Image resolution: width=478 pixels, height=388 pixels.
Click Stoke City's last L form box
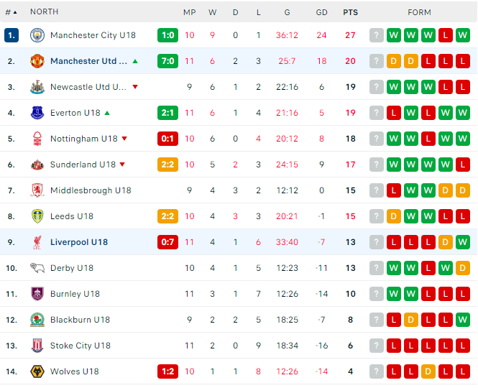point(463,346)
